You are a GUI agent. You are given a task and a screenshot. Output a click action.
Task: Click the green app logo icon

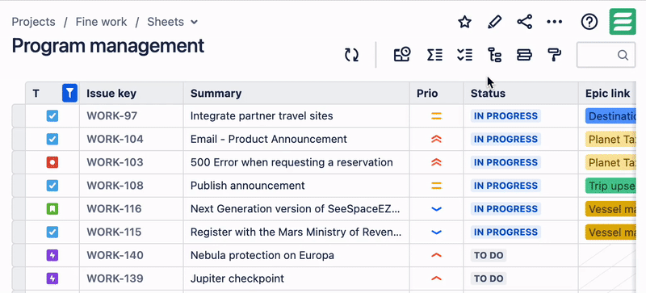point(623,22)
